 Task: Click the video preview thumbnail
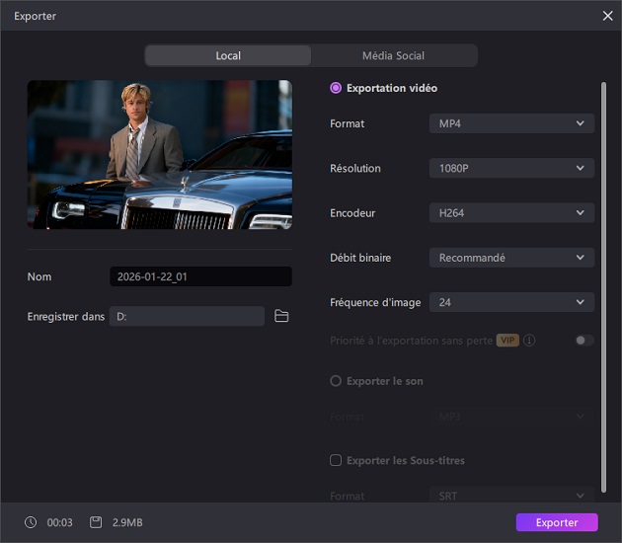(160, 155)
